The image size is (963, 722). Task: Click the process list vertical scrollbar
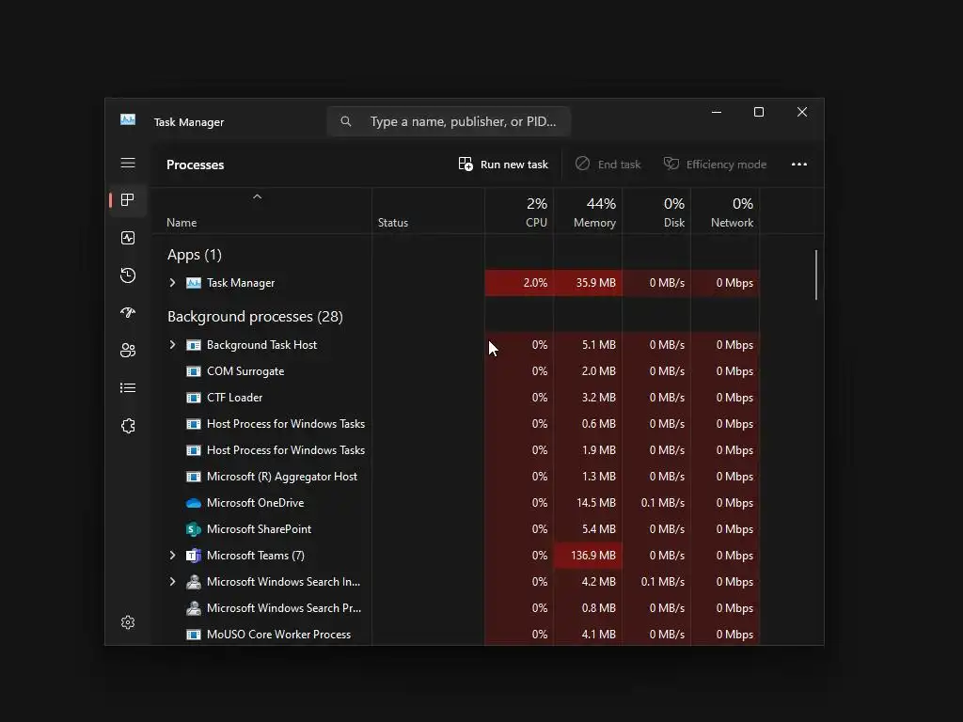(x=816, y=275)
